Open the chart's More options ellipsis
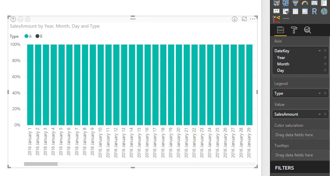 point(252,19)
